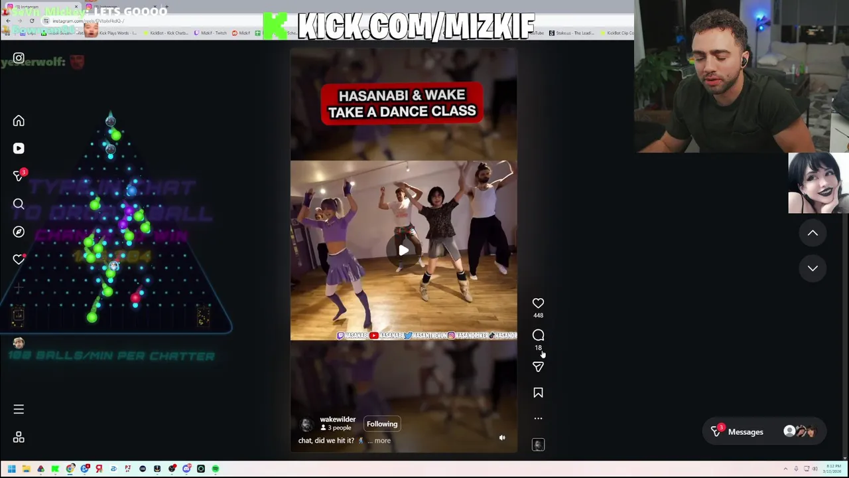
Task: Click the like count '448'
Action: [x=538, y=315]
